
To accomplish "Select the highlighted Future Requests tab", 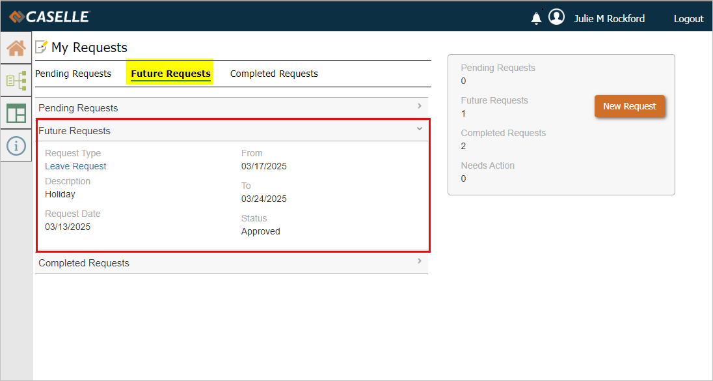I will tap(170, 74).
